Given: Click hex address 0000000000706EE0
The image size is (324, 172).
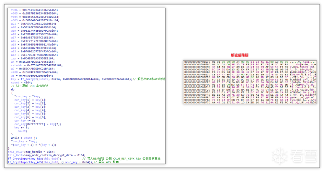Looking at the screenshot, I should tap(197, 80).
